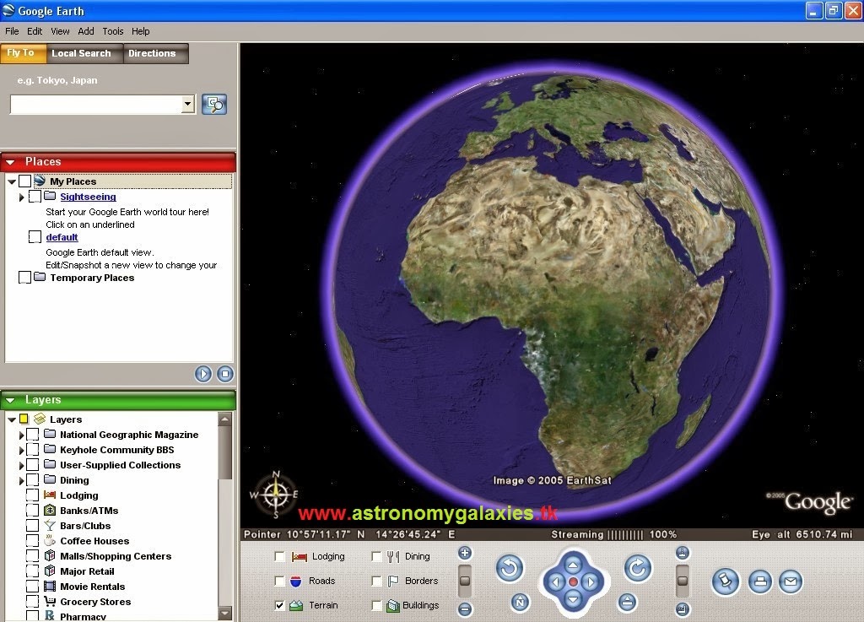Tilt the view down button

pos(682,609)
